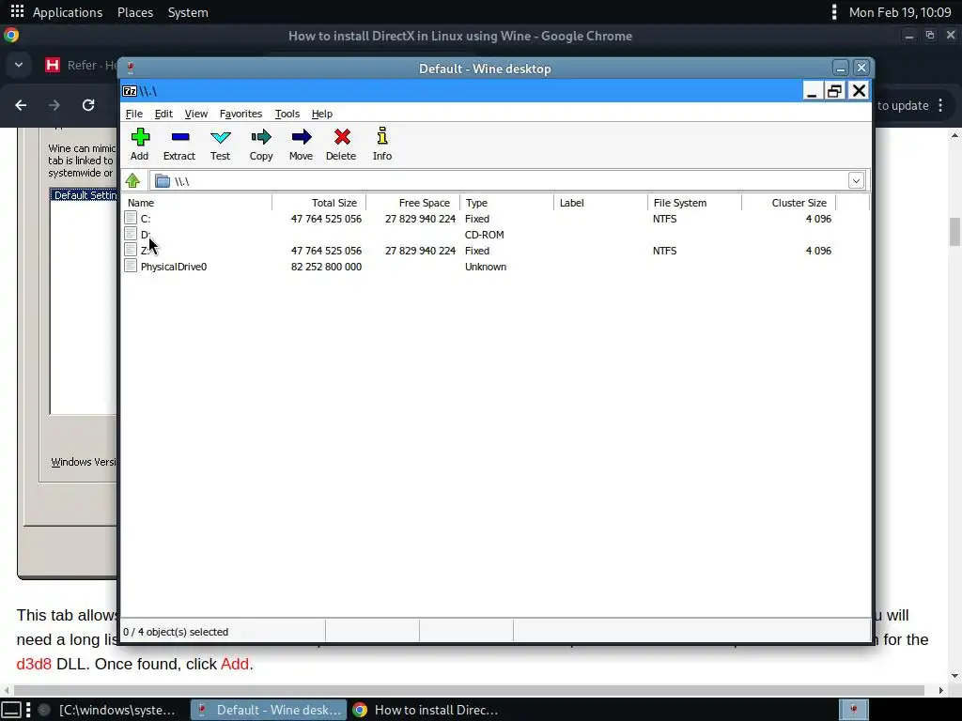Switch to Default - Wine desk... taskbar item
The width and height of the screenshot is (962, 721).
coord(269,710)
